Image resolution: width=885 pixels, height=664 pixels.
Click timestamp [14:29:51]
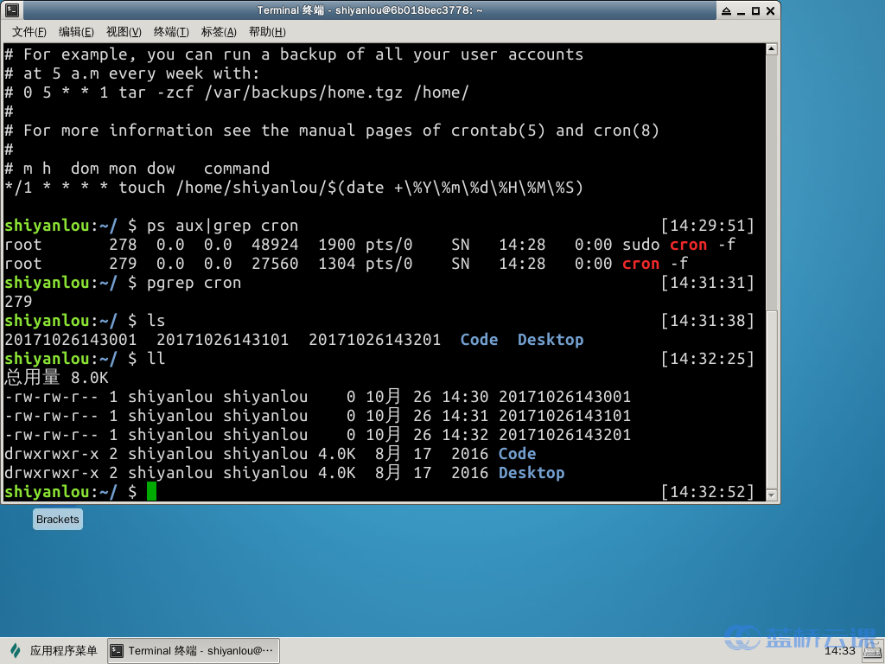(x=707, y=226)
